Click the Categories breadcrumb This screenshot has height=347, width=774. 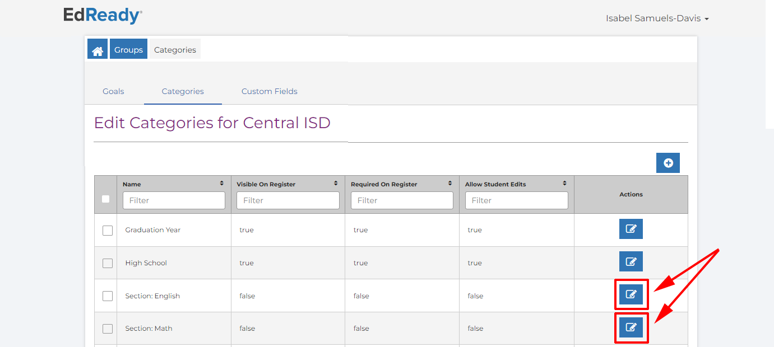(x=175, y=49)
